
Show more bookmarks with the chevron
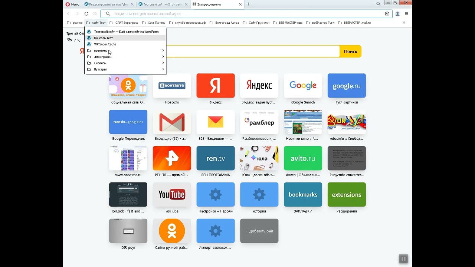point(404,23)
